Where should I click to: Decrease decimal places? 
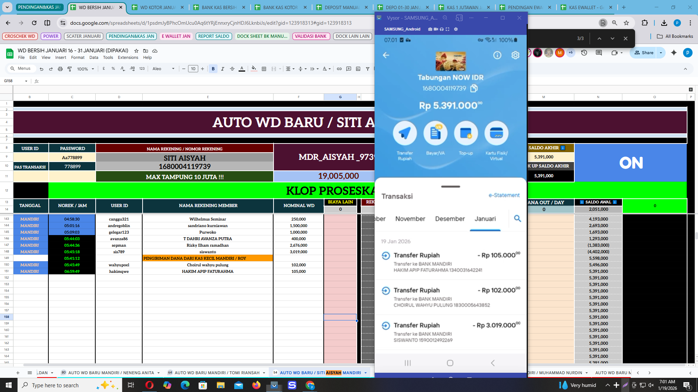(x=123, y=69)
